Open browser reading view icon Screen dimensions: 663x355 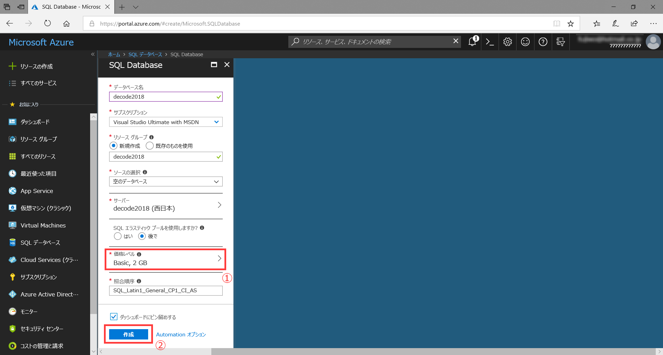(x=557, y=23)
